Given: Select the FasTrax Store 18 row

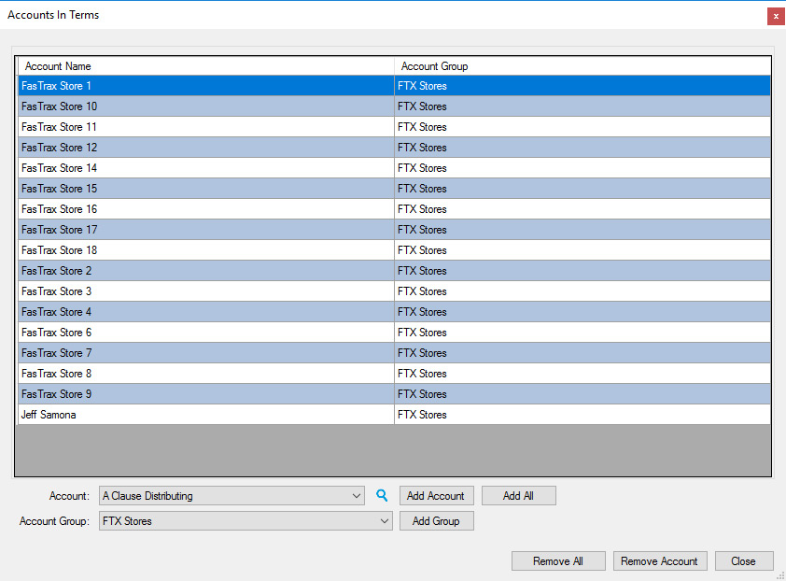Looking at the screenshot, I should pos(395,250).
